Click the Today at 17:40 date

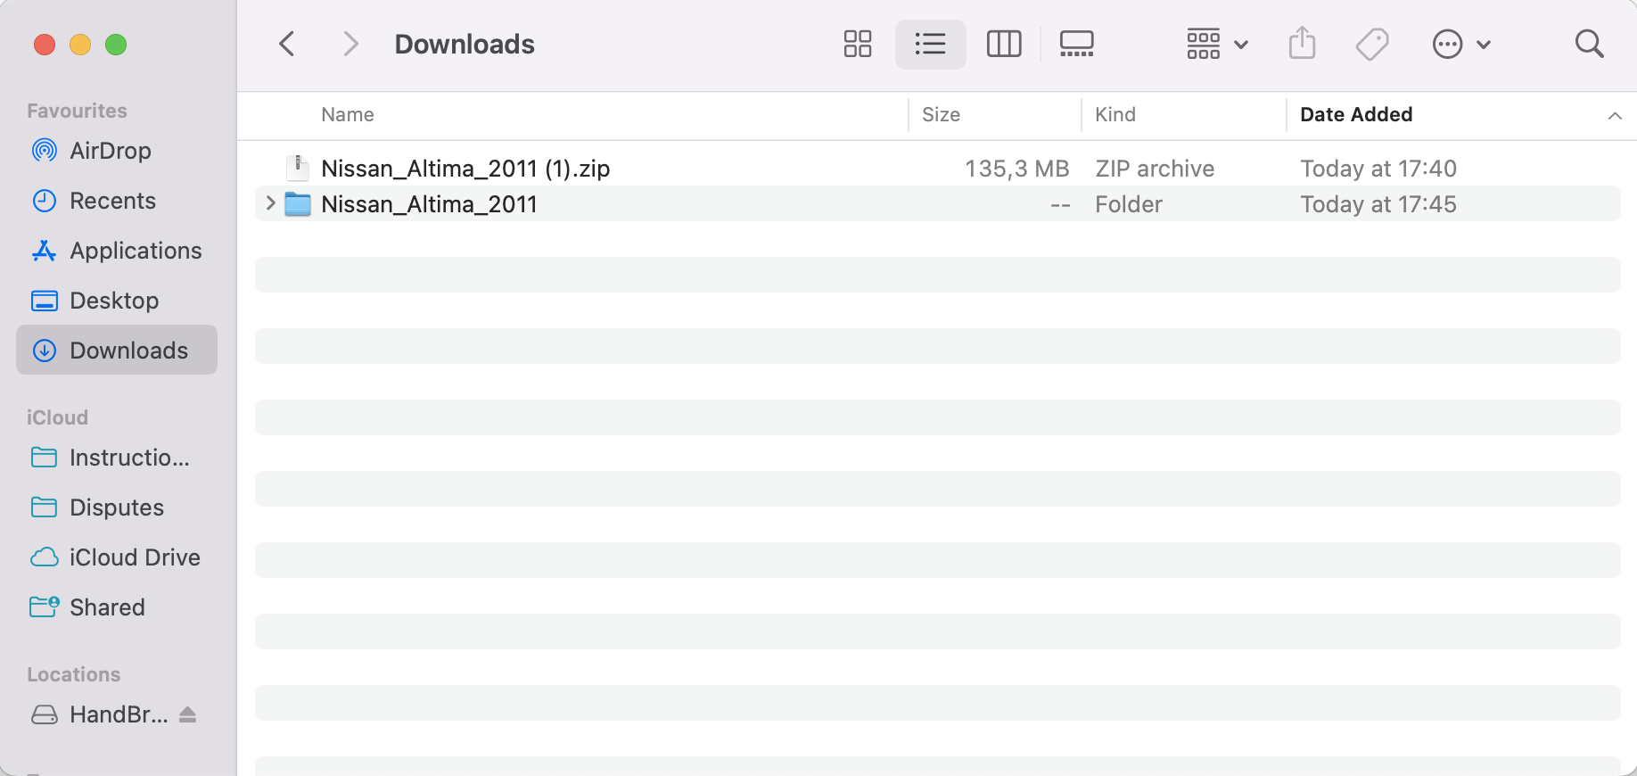click(x=1378, y=169)
